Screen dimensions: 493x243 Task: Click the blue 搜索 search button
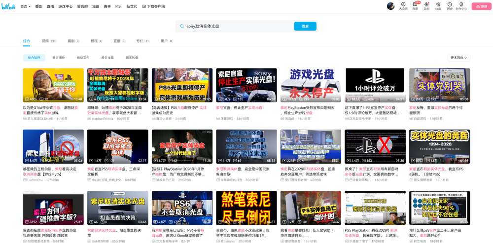(x=305, y=27)
